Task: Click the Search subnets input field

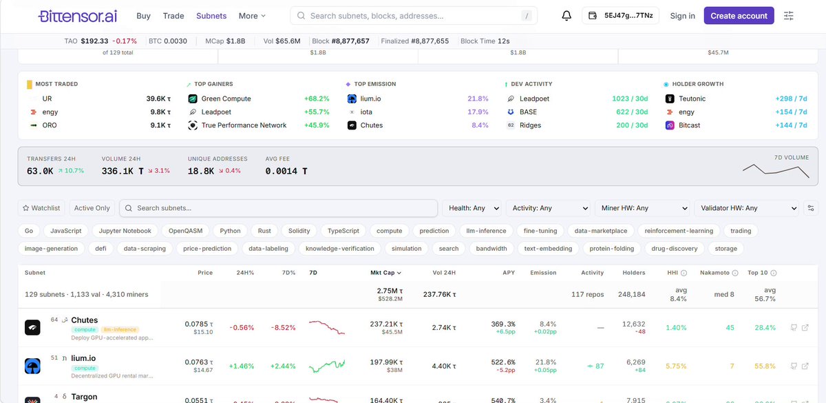Action: point(278,207)
